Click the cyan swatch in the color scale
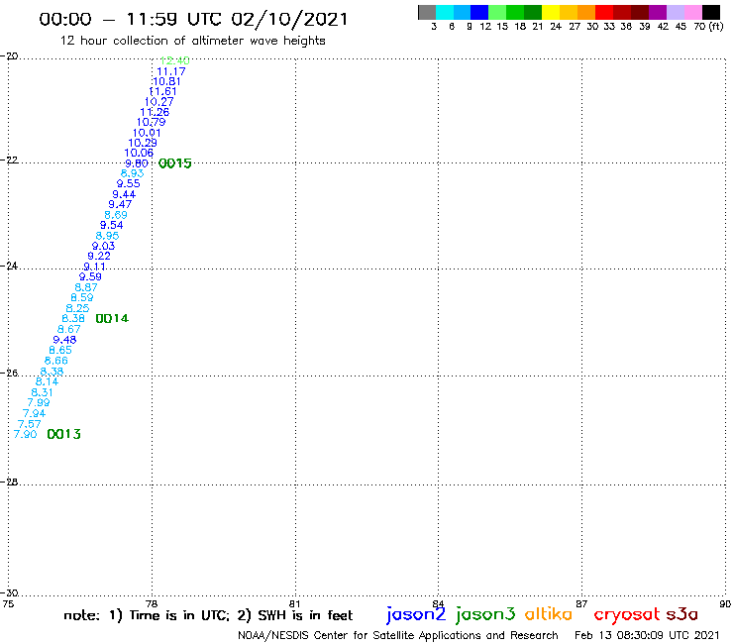This screenshot has height=644, width=733. click(x=445, y=12)
